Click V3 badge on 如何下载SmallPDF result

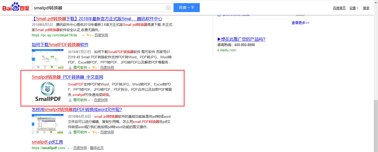tap(94, 67)
